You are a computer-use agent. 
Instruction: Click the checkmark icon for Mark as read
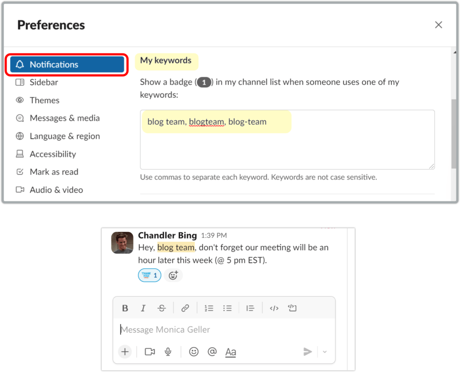[x=20, y=172]
